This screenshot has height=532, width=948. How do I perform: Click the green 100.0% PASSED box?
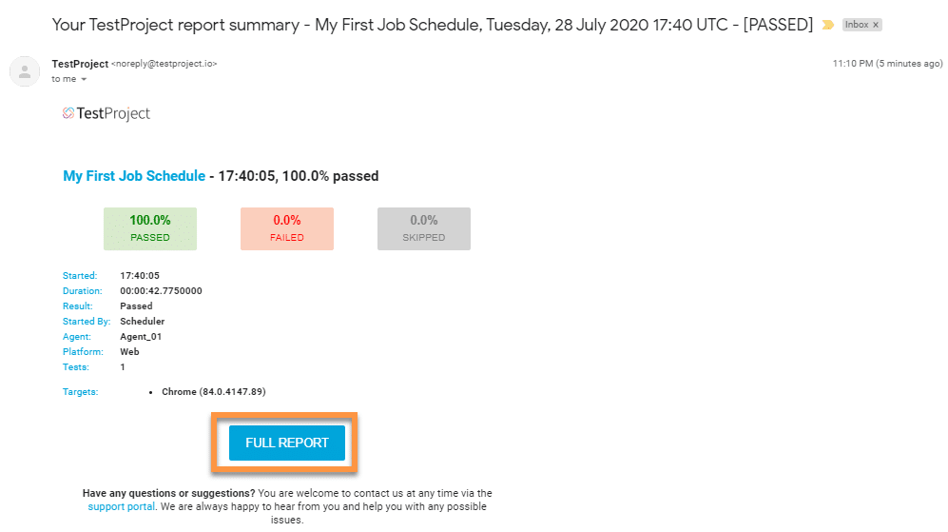coord(150,228)
